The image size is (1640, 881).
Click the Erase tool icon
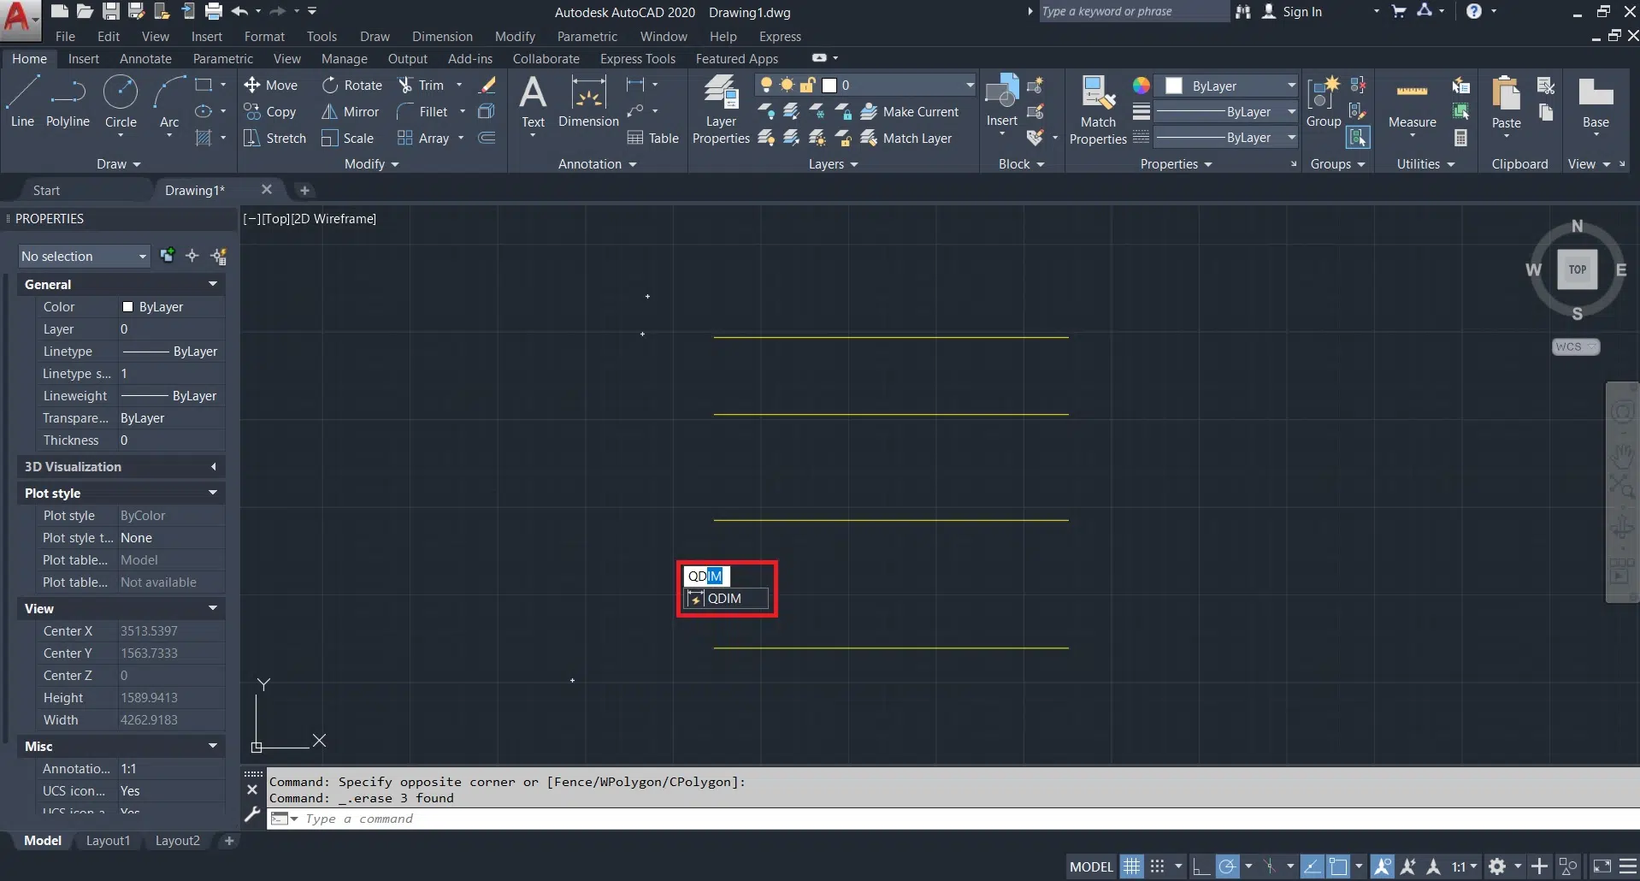point(487,86)
